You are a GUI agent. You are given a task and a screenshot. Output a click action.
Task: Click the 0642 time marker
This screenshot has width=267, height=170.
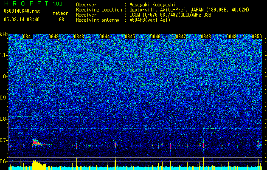coord(53,37)
